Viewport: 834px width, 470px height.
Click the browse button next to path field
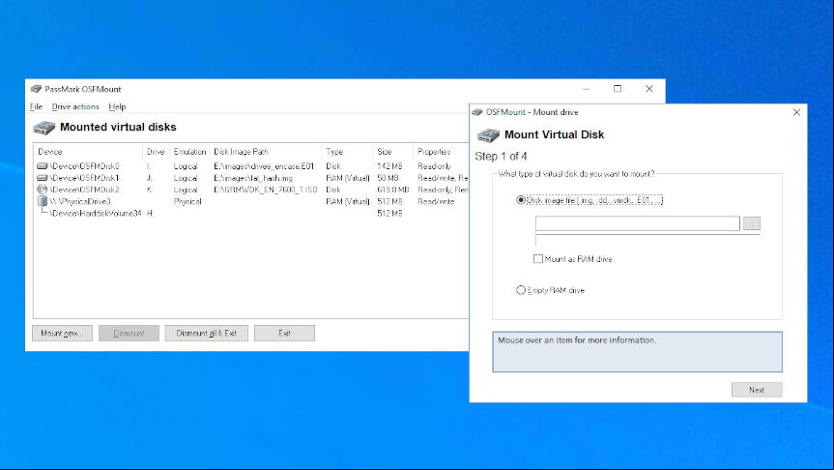click(x=752, y=223)
